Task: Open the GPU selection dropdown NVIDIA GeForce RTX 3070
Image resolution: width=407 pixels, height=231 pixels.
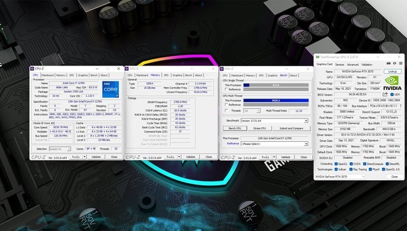Action: point(340,177)
